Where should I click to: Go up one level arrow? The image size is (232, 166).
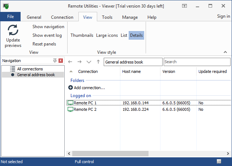click(x=98, y=62)
